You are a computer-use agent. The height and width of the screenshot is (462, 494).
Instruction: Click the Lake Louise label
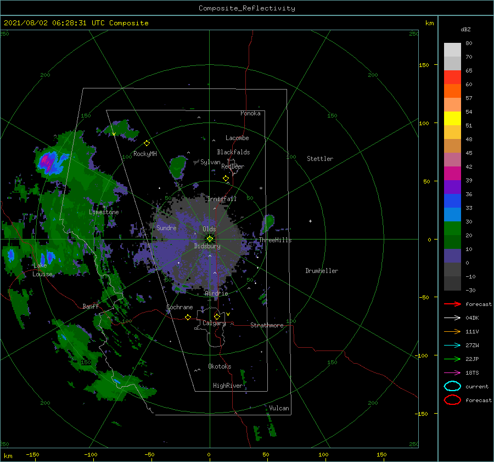click(x=42, y=270)
